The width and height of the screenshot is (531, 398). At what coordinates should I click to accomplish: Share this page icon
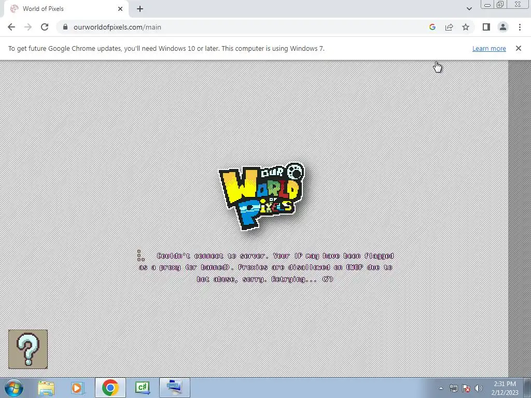(x=449, y=27)
